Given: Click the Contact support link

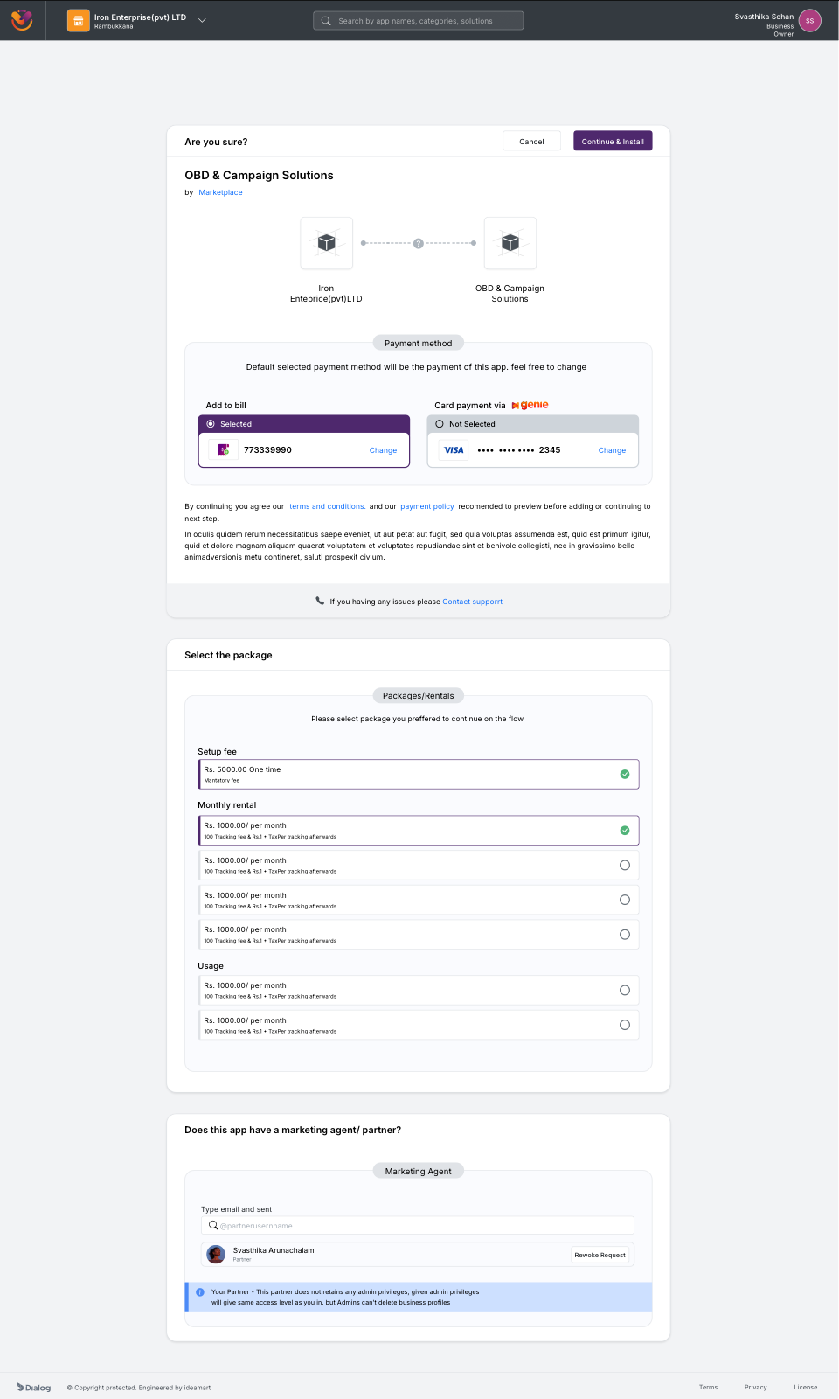Looking at the screenshot, I should tap(473, 602).
